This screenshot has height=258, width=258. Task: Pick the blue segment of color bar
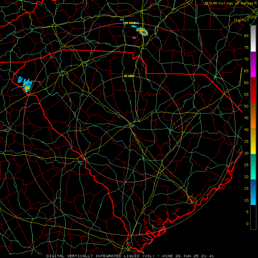(x=253, y=192)
